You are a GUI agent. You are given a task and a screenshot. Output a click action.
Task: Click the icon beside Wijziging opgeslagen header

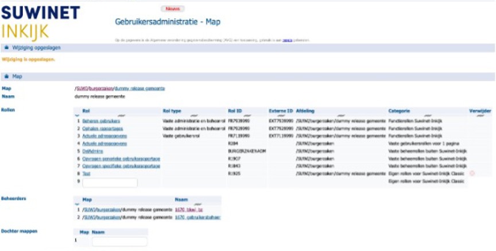(x=6, y=48)
